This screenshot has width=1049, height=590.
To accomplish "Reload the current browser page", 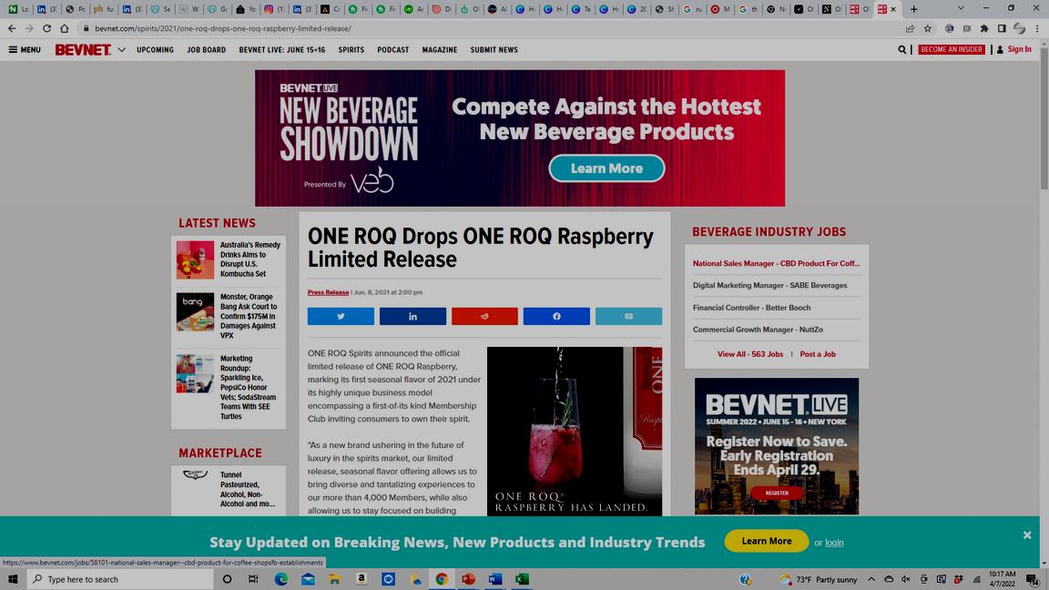I will pyautogui.click(x=46, y=29).
